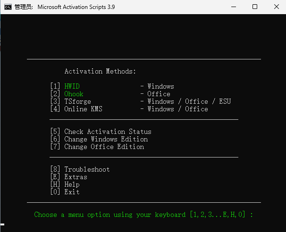The image size is (286, 232).
Task: Close the Microsoft Activation Scripts window
Action: [276, 7]
